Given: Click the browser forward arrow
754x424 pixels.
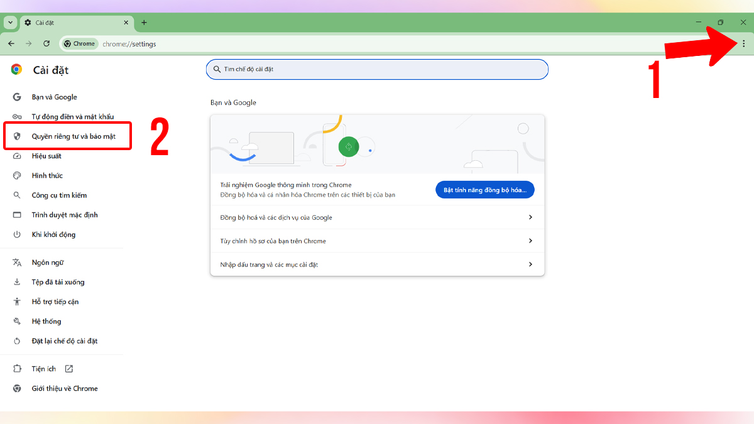Looking at the screenshot, I should click(x=28, y=44).
